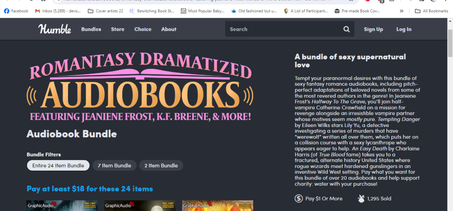
Task: Click the search magnifier icon
Action: (346, 29)
